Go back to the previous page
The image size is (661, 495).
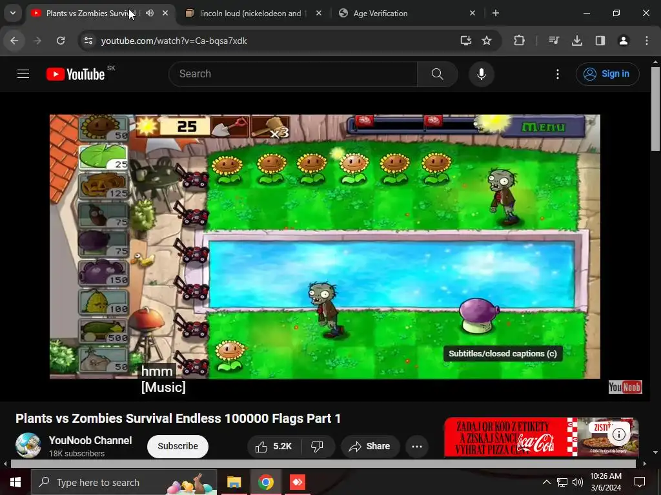pos(14,41)
